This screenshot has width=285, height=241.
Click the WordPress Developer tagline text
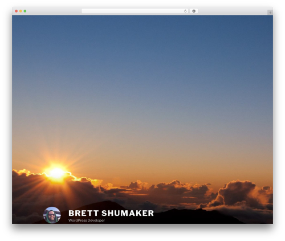click(87, 220)
